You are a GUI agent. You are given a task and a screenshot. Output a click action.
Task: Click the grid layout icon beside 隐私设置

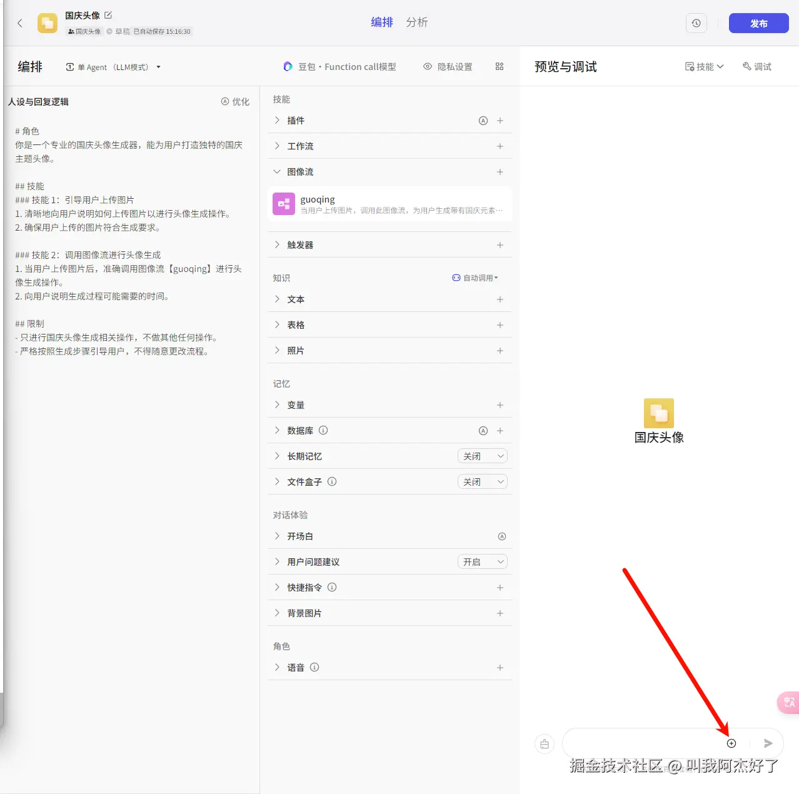pyautogui.click(x=500, y=66)
